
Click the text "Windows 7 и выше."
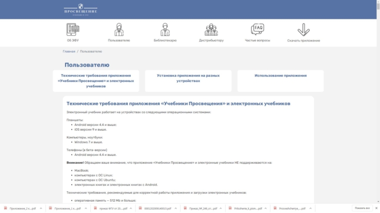(x=88, y=142)
